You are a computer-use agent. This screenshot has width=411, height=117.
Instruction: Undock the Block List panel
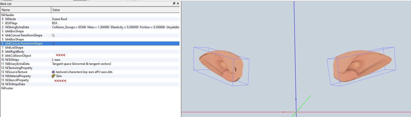(x=174, y=4)
